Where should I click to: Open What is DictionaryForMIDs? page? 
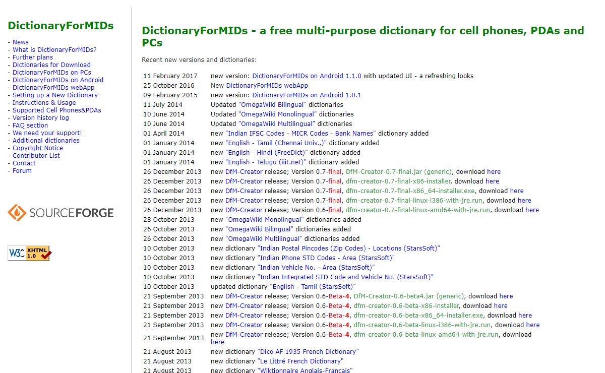click(54, 50)
